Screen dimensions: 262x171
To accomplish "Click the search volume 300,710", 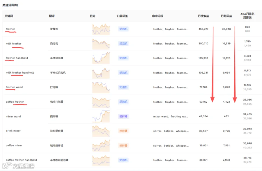I will (203, 43).
